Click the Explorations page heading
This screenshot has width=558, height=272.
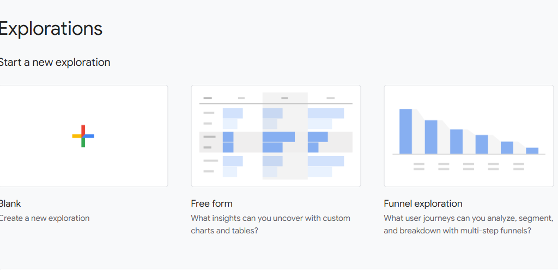pyautogui.click(x=51, y=28)
